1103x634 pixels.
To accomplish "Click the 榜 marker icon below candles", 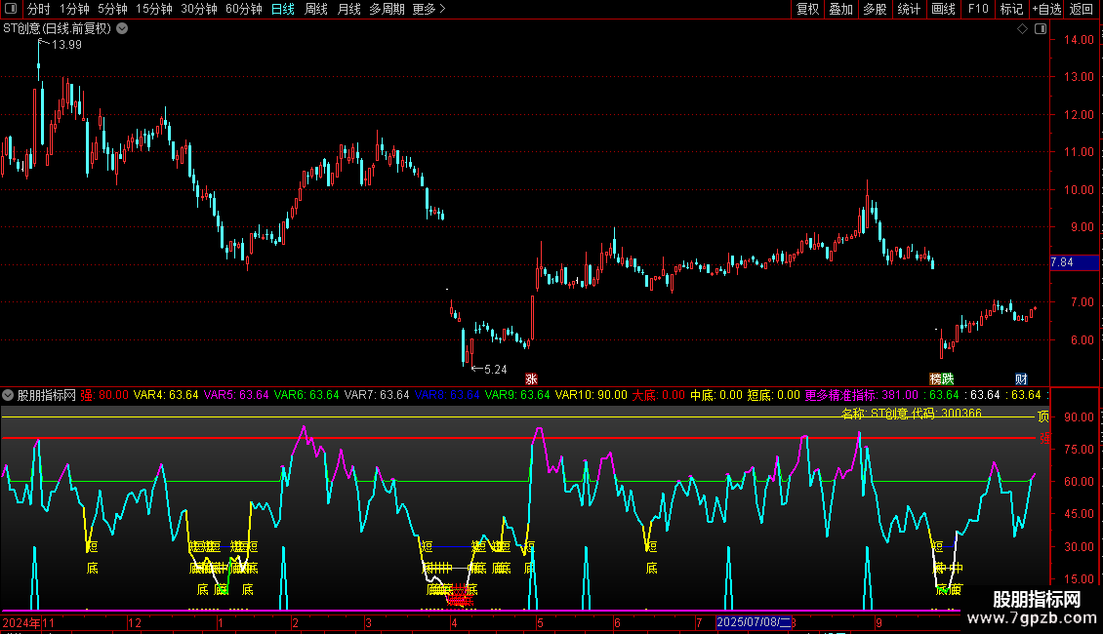I will tap(935, 378).
